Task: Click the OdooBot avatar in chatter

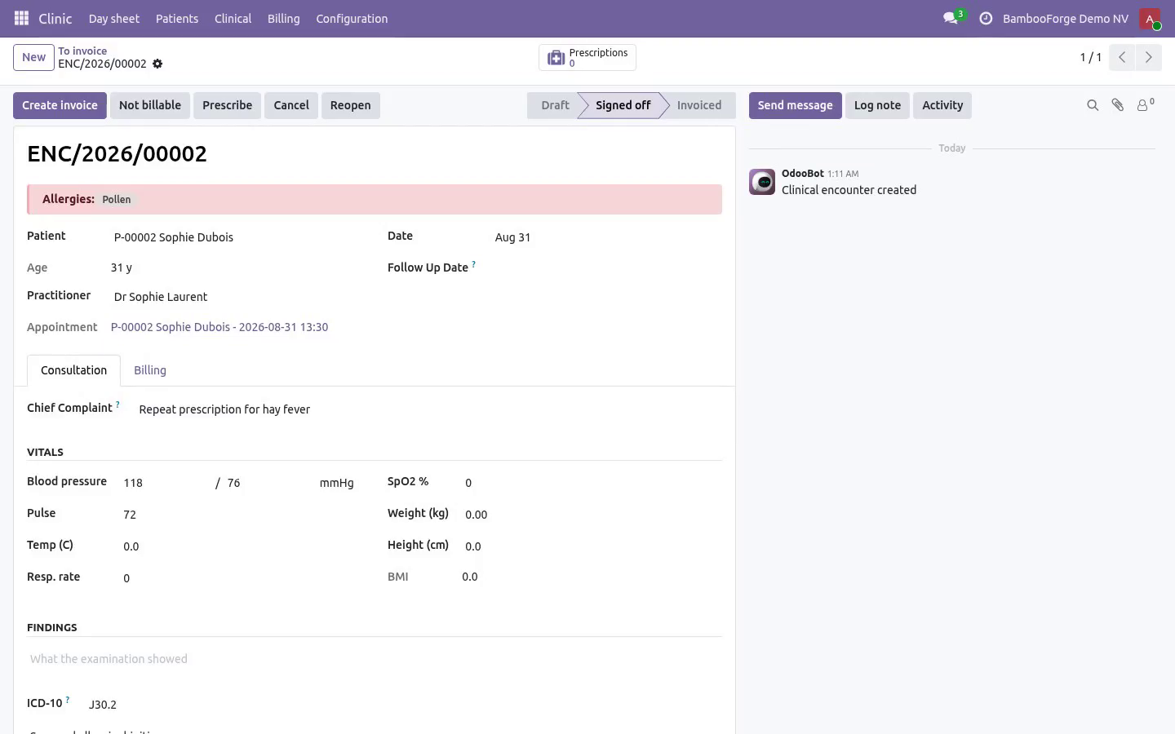Action: click(762, 182)
